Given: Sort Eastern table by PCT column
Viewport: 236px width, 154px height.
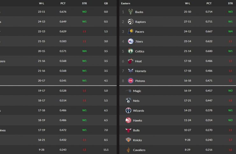Looking at the screenshot, I should [x=209, y=3].
